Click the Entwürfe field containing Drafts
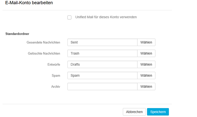Screen dimensions: 197x117 [102, 65]
